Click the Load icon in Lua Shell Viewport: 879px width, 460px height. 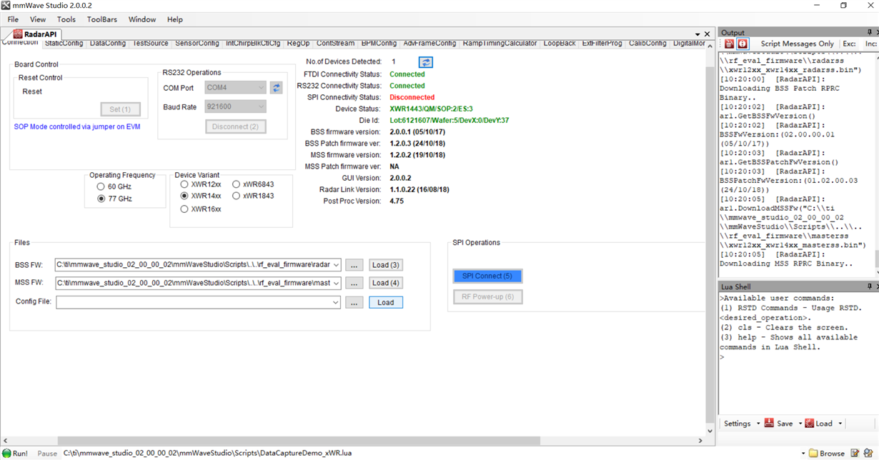(x=809, y=423)
